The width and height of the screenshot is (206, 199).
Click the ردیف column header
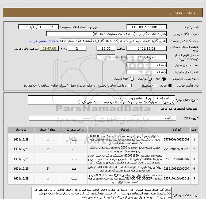coord(194,130)
